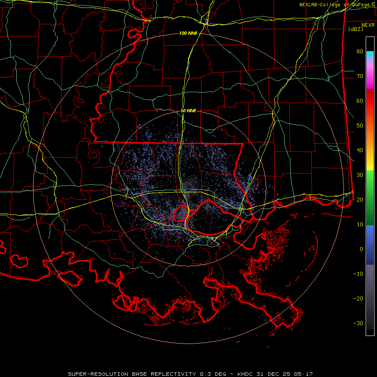This screenshot has width=377, height=377.
Task: Click the 100 NMI range ring label
Action: pyautogui.click(x=188, y=33)
